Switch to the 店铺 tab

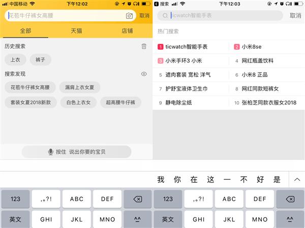(127, 31)
